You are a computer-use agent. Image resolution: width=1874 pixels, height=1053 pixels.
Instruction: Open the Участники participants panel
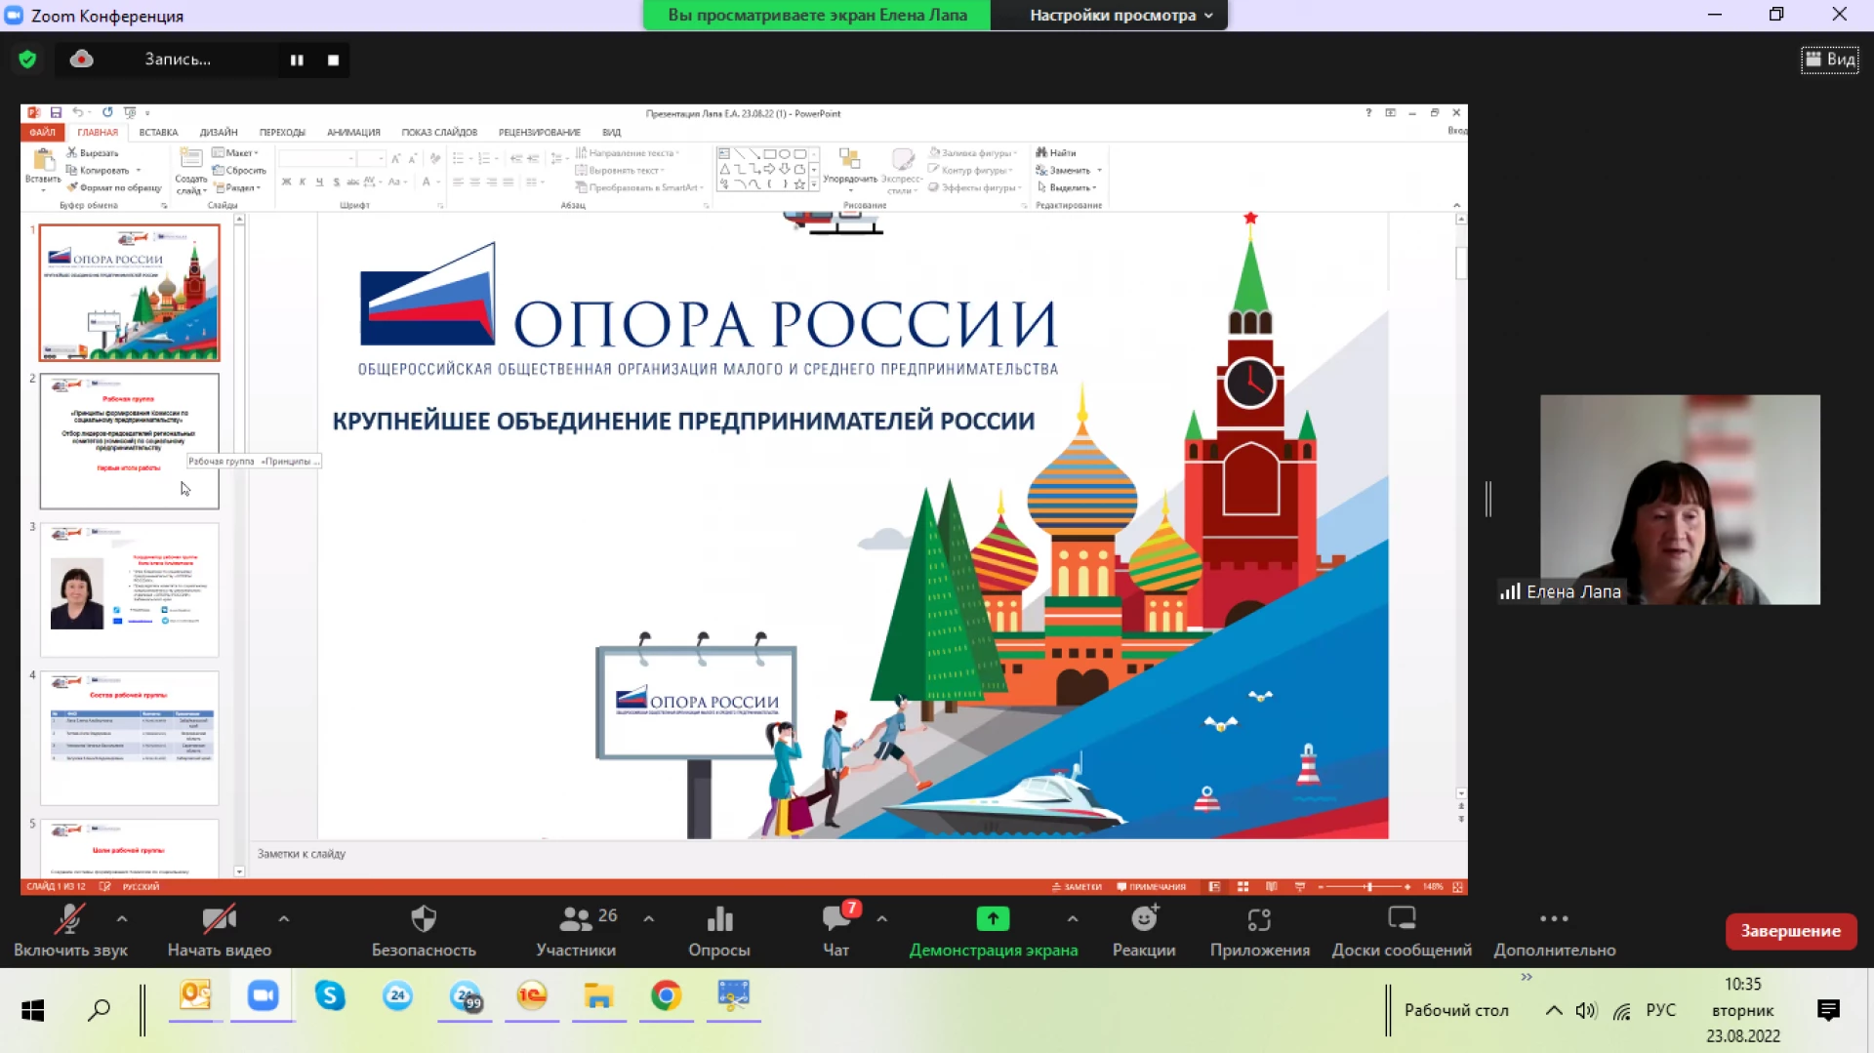[x=576, y=931]
